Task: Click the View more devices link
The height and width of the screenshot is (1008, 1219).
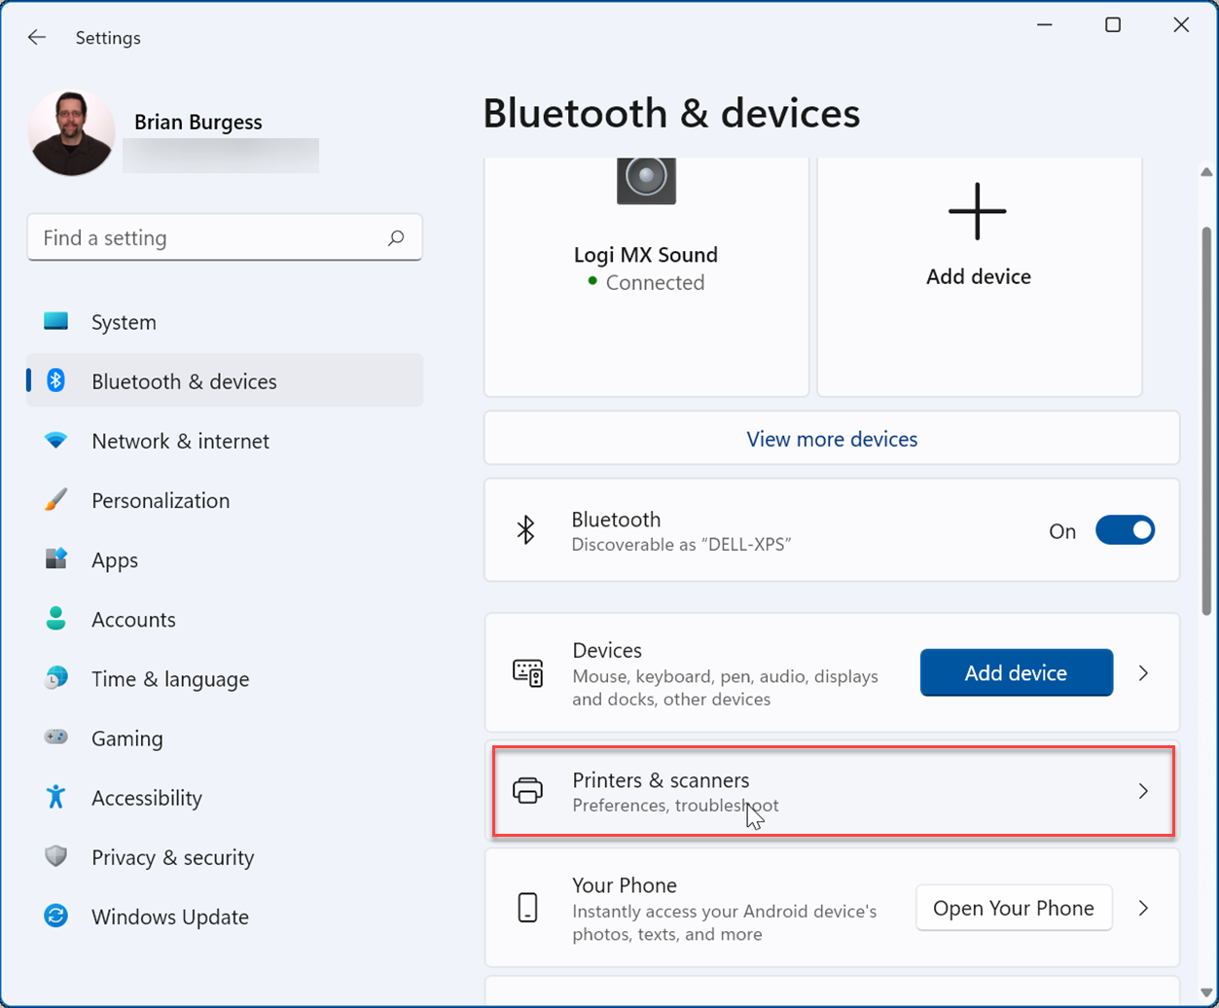Action: (x=831, y=437)
